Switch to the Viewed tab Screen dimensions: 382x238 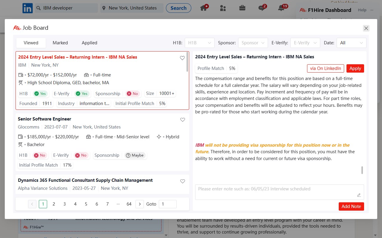[31, 43]
